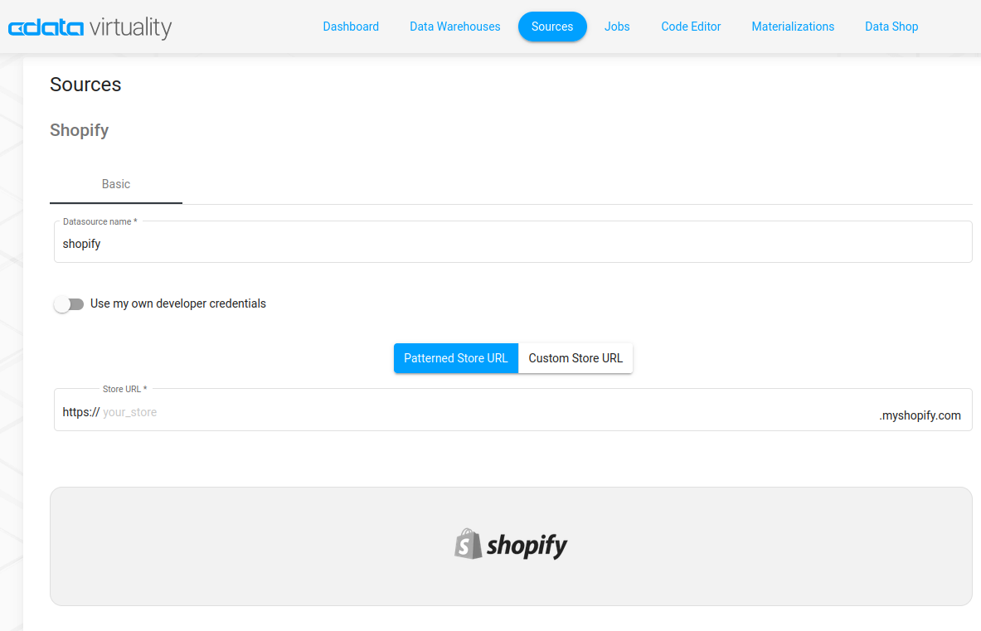
Task: Open the Dashboard page
Action: [351, 27]
